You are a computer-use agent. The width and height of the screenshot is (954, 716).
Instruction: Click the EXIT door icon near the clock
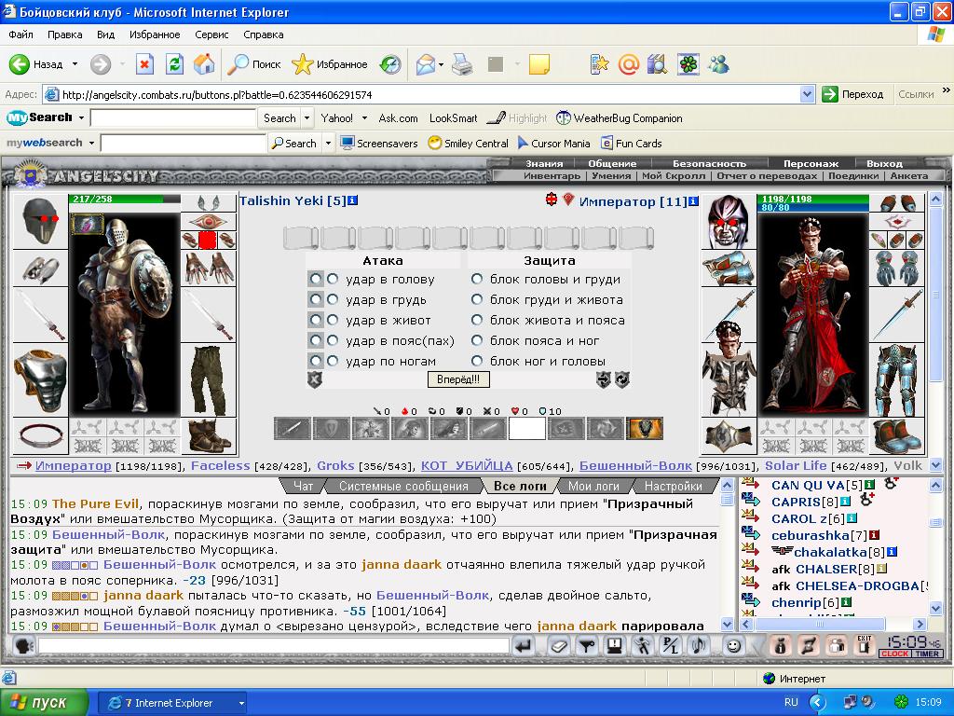(864, 645)
